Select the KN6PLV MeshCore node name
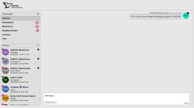The width and height of the screenshot is (194, 108). 20,59
